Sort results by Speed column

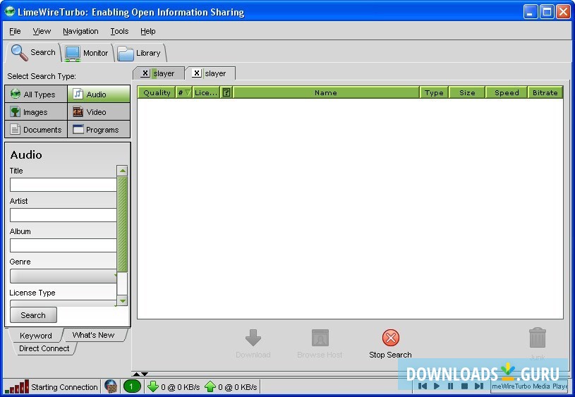(507, 93)
